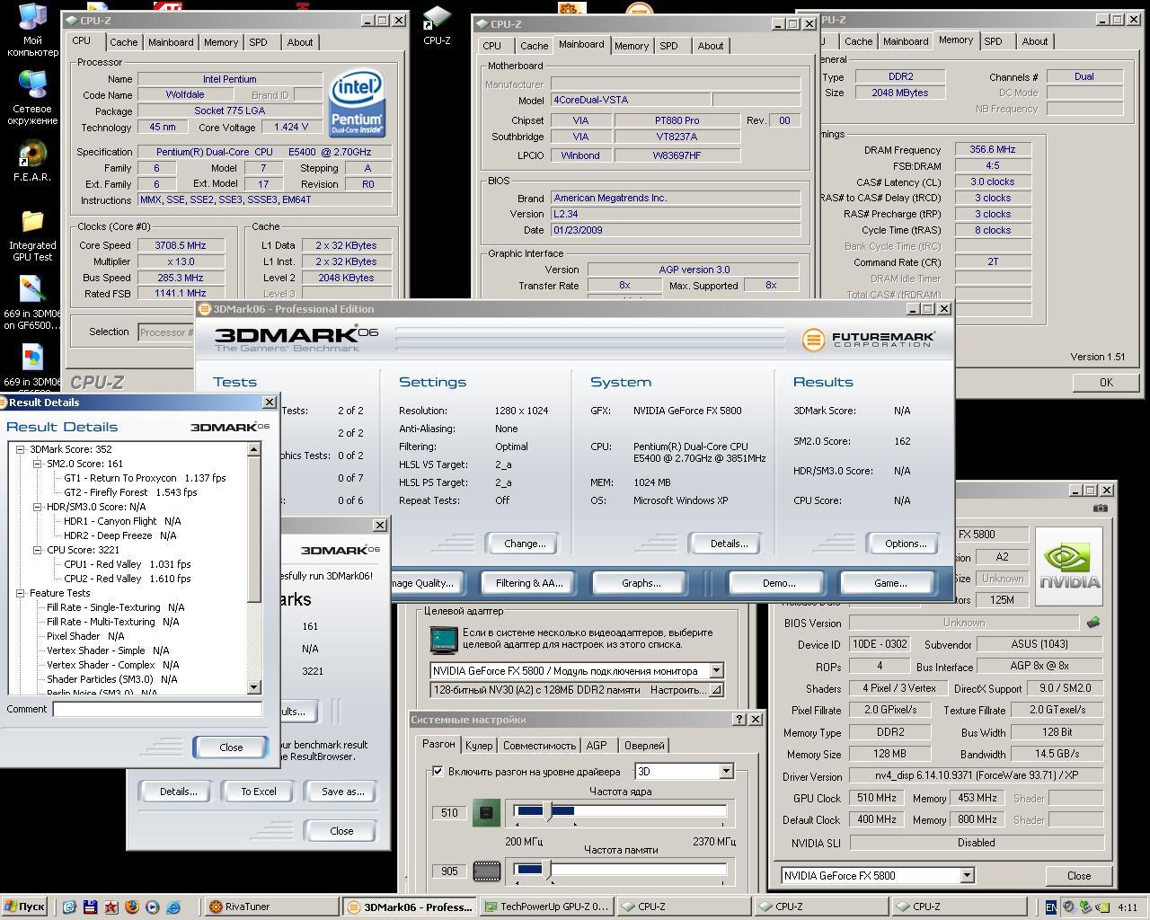The height and width of the screenshot is (920, 1150).
Task: Collapse the HDR/SM3.0 Score node
Action: coord(37,507)
